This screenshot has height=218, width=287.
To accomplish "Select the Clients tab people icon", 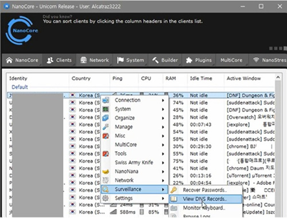I will 50,60.
